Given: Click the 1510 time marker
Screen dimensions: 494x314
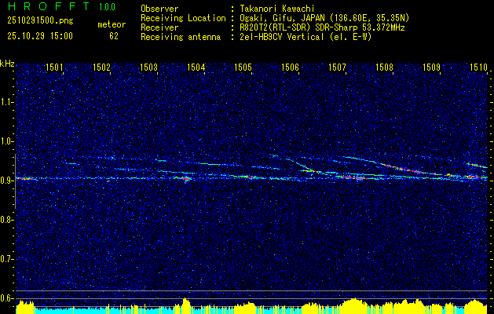Looking at the screenshot, I should tap(479, 67).
